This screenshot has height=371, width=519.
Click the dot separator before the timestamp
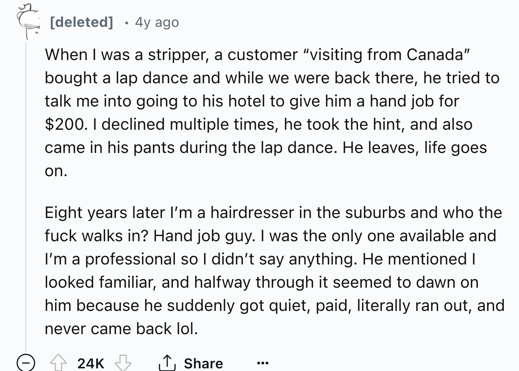[x=126, y=23]
